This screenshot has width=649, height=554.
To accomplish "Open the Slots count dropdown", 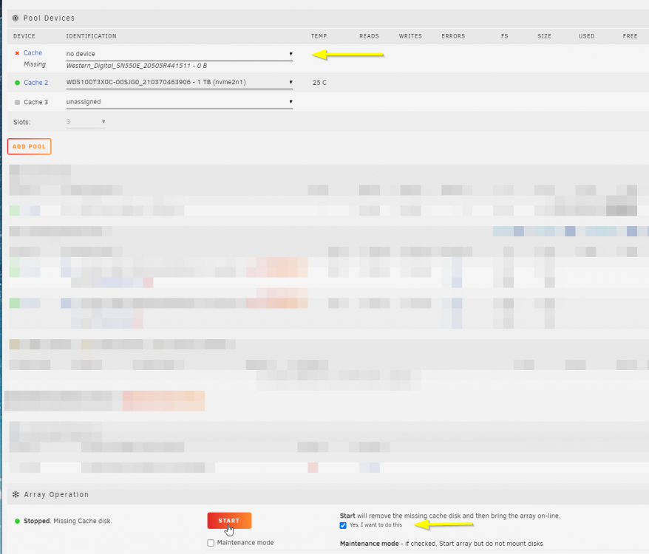I will coord(86,122).
